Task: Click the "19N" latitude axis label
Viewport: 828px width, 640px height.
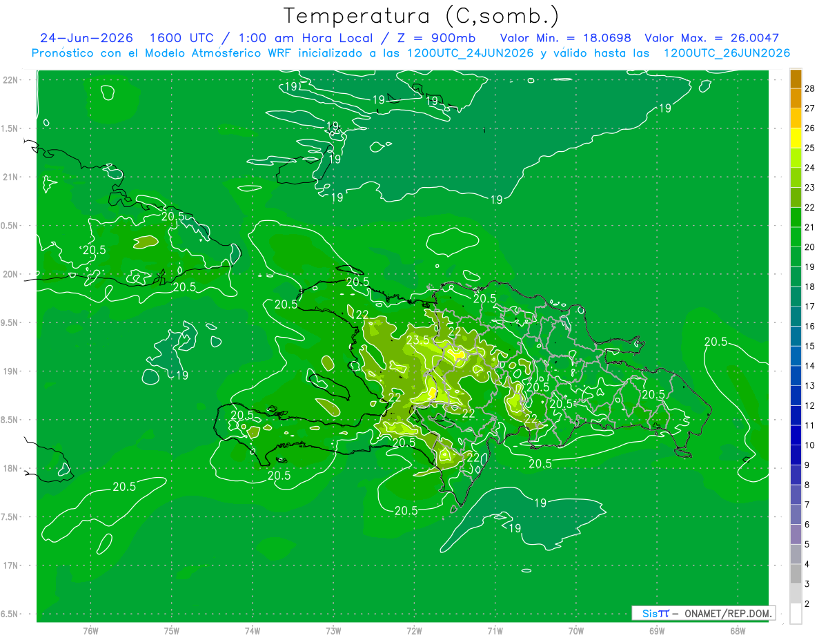Action: tap(11, 371)
